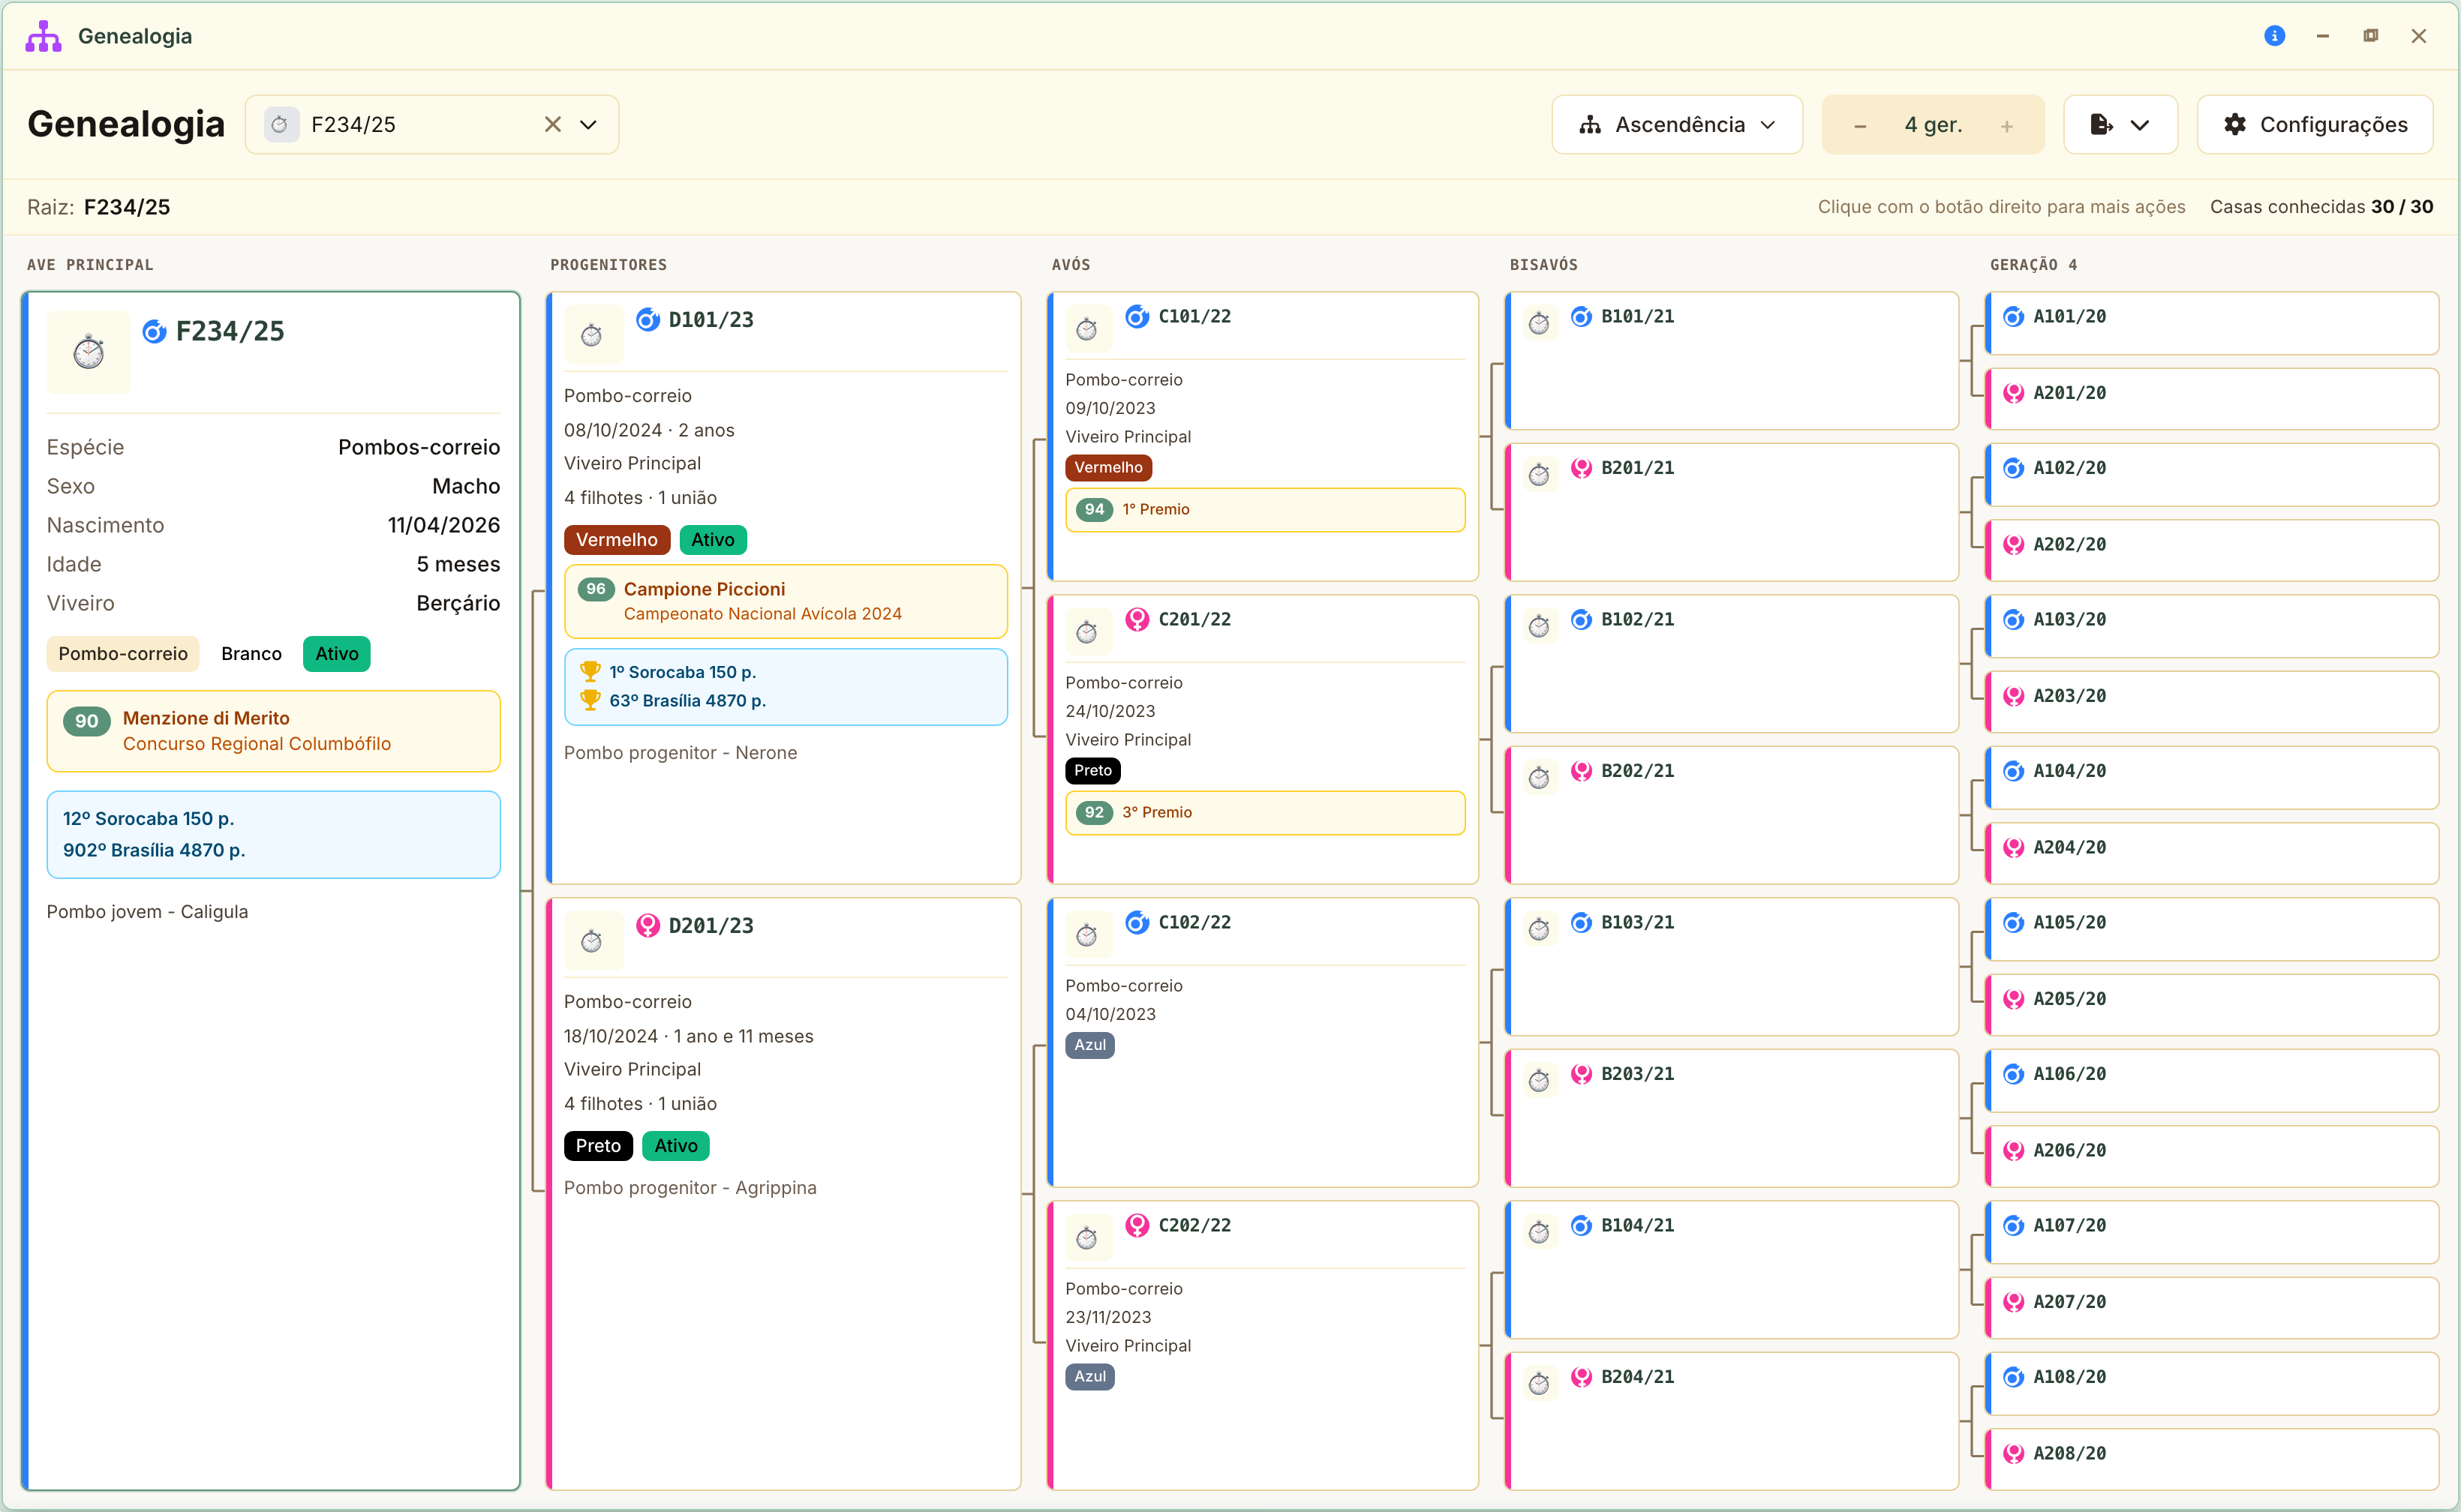Select ancestor B202/21 card

(1732, 815)
